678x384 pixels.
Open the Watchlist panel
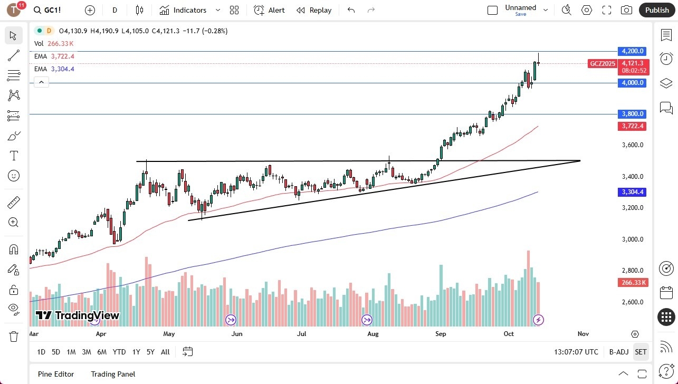[x=666, y=35]
